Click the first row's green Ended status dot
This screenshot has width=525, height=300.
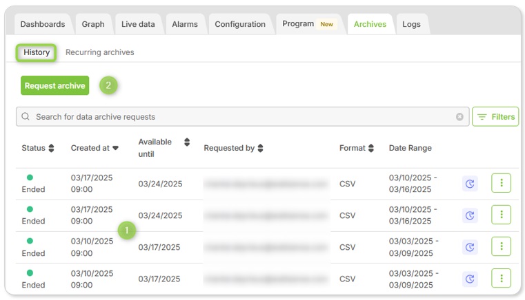click(30, 178)
